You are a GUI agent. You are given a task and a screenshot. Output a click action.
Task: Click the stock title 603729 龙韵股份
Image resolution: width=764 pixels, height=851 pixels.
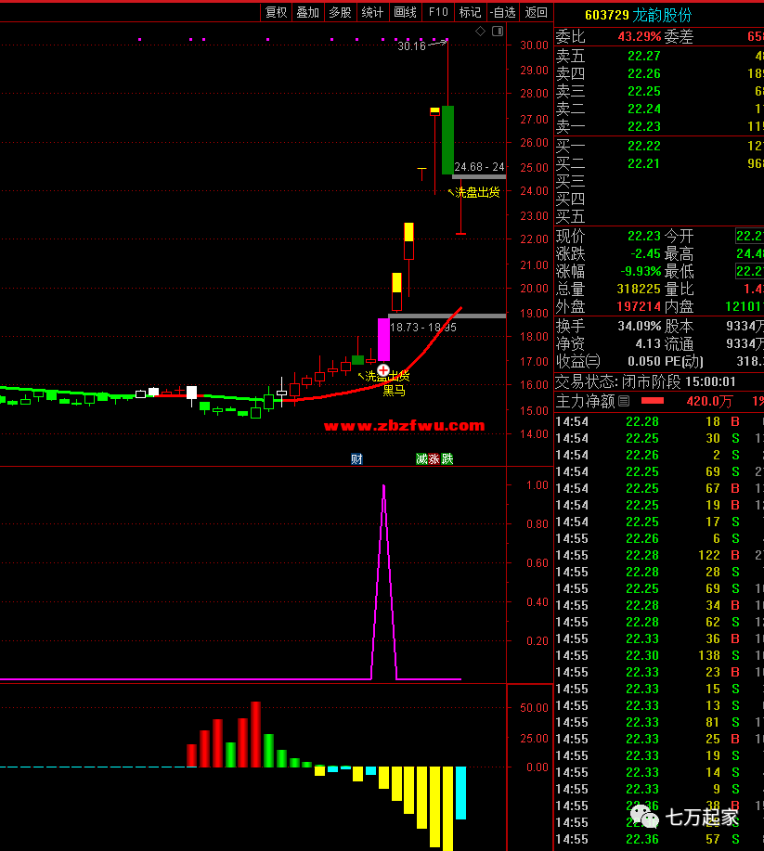[x=638, y=15]
